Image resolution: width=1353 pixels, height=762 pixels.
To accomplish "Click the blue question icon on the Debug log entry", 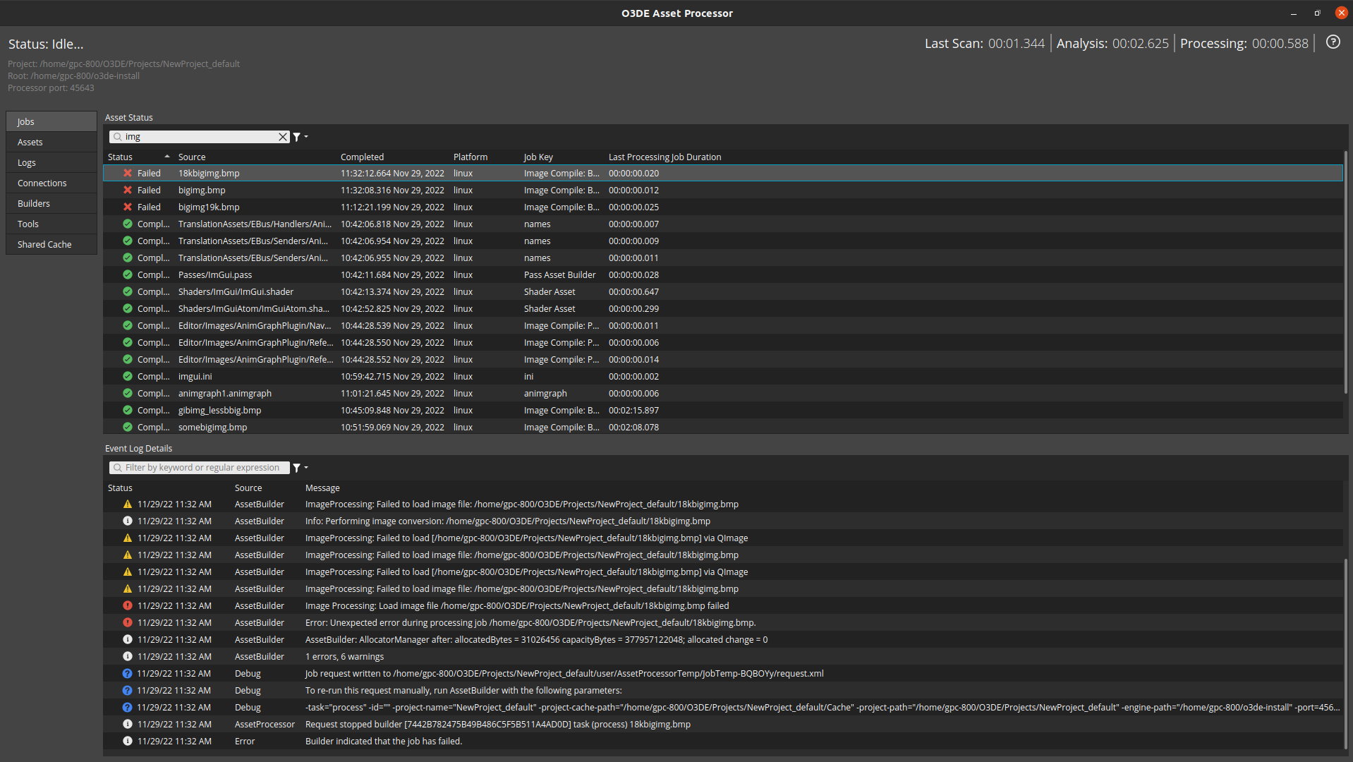I will pos(127,673).
